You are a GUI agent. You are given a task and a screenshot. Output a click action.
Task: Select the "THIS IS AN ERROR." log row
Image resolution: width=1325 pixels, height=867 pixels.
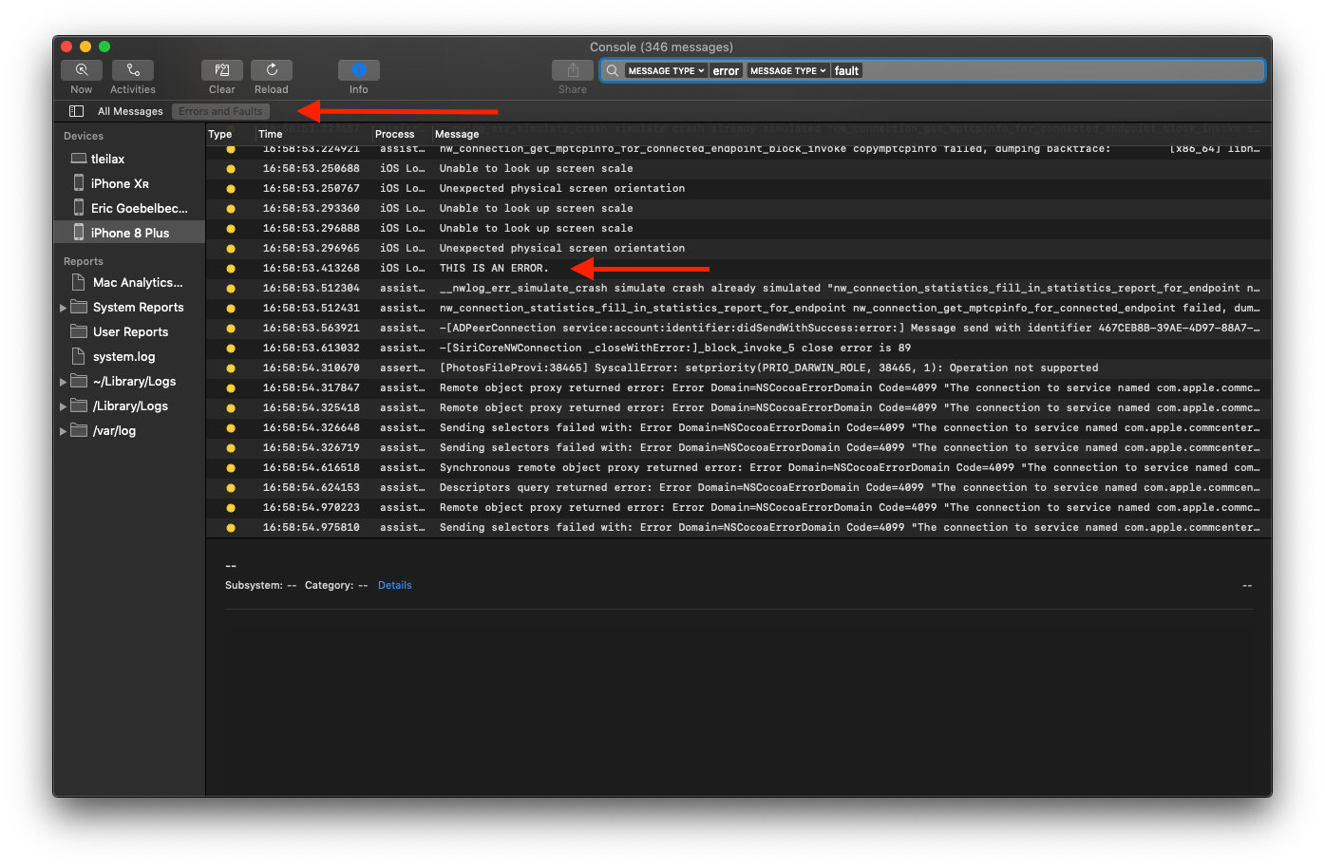[x=494, y=268]
